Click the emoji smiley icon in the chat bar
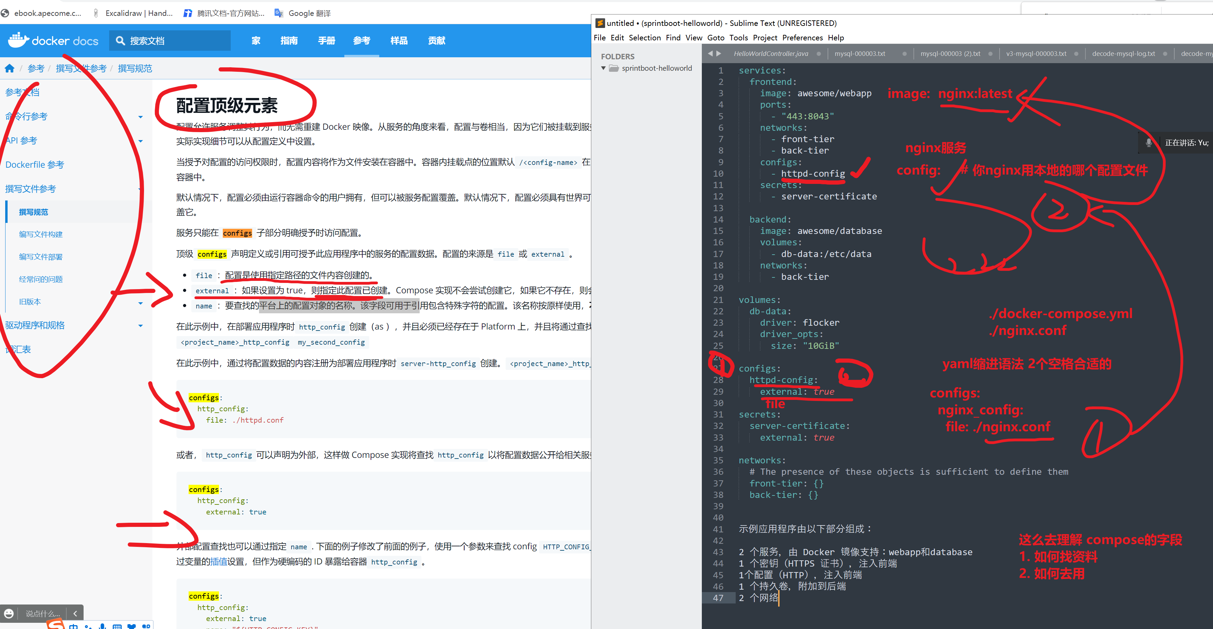The image size is (1213, 629). coord(9,613)
